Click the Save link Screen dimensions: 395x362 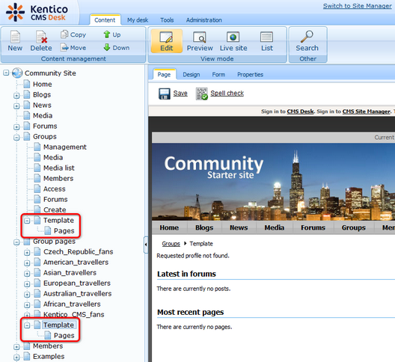pos(180,93)
